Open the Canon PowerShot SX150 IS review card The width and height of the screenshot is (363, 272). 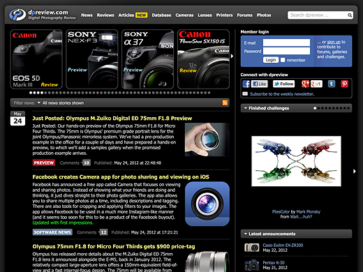203,59
